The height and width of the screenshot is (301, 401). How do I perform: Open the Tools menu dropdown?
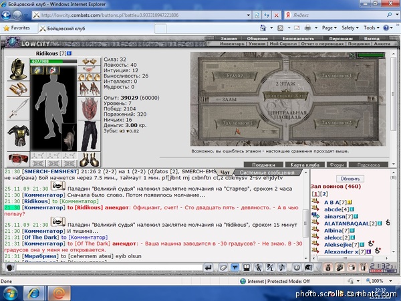(x=372, y=27)
